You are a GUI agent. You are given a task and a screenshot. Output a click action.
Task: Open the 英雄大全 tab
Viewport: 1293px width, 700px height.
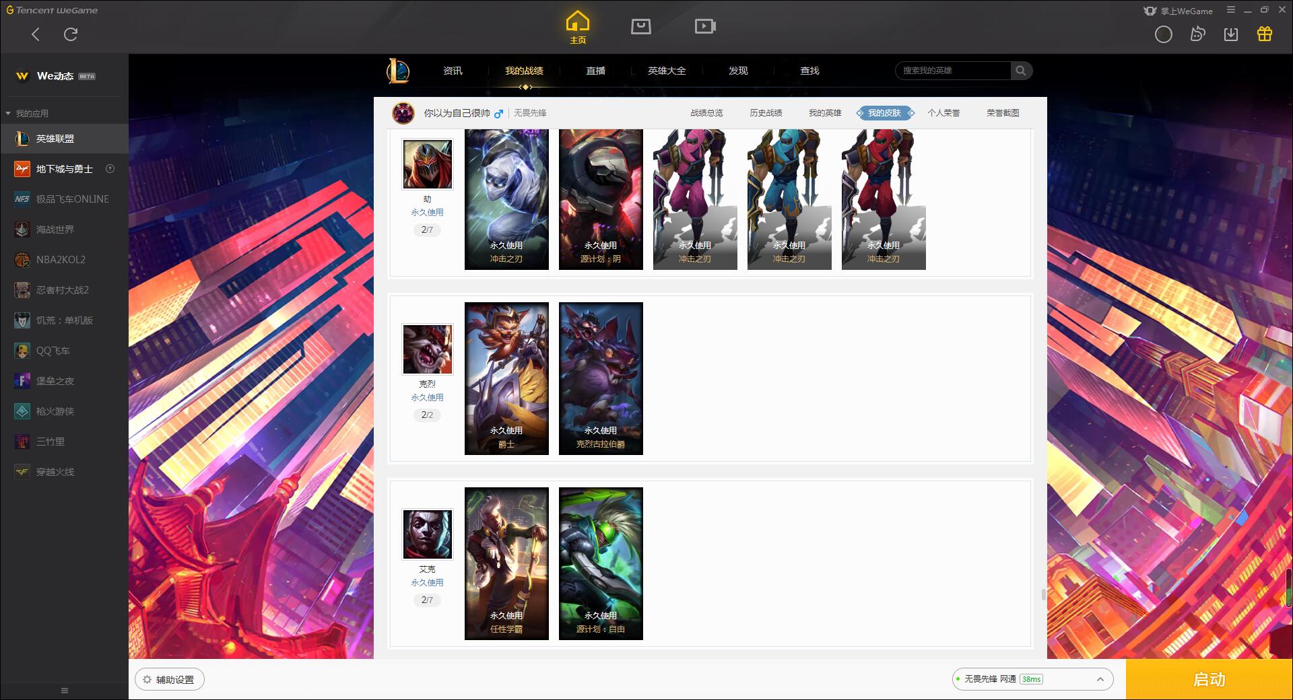click(x=667, y=71)
